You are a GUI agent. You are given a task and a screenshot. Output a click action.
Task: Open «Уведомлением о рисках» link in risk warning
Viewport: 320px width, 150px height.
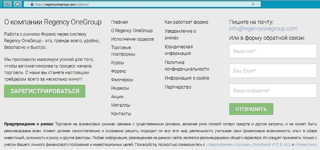click(x=228, y=145)
